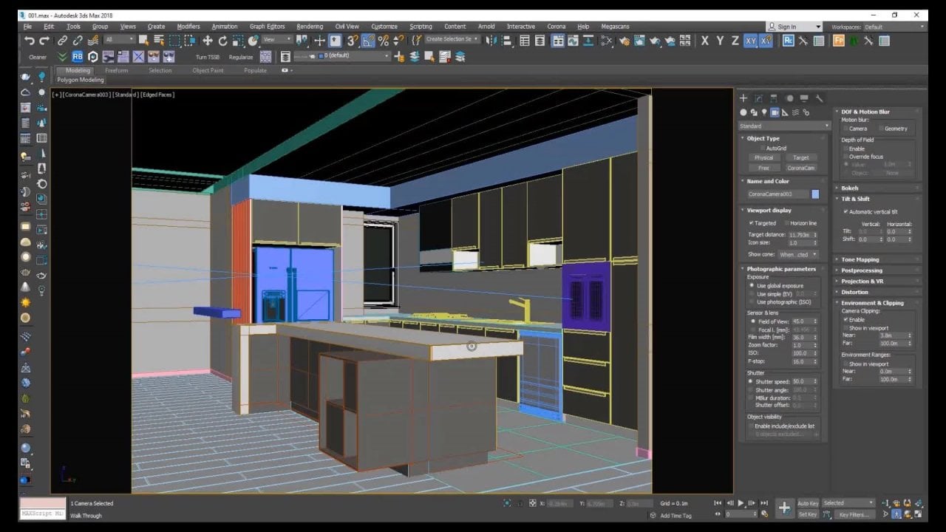Toggle the Angle Snap icon

pos(367,41)
